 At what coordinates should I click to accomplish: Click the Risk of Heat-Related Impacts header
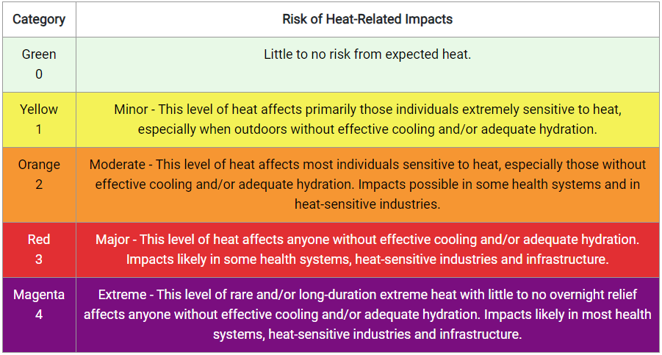pyautogui.click(x=367, y=19)
